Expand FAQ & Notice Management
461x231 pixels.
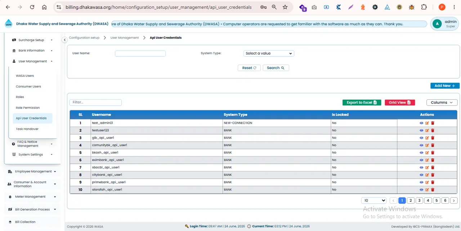point(32,144)
